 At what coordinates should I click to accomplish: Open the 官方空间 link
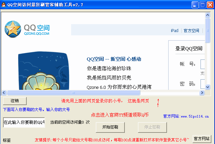(x=191, y=30)
